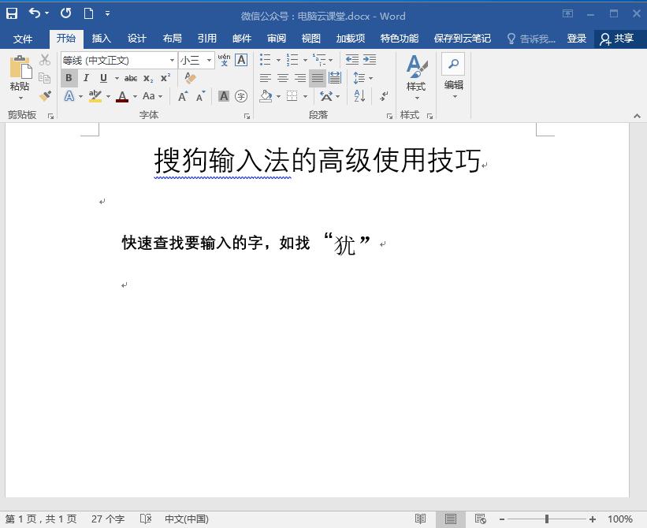Screen dimensions: 647x528
Task: Toggle bold formatting
Action: pos(69,77)
